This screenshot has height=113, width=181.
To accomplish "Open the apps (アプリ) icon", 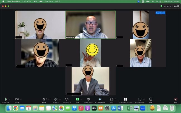I will [111, 99].
